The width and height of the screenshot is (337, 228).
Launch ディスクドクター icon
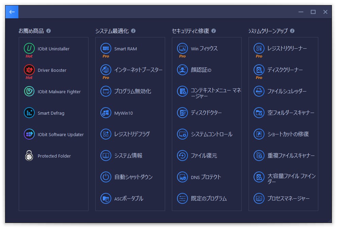click(x=182, y=113)
